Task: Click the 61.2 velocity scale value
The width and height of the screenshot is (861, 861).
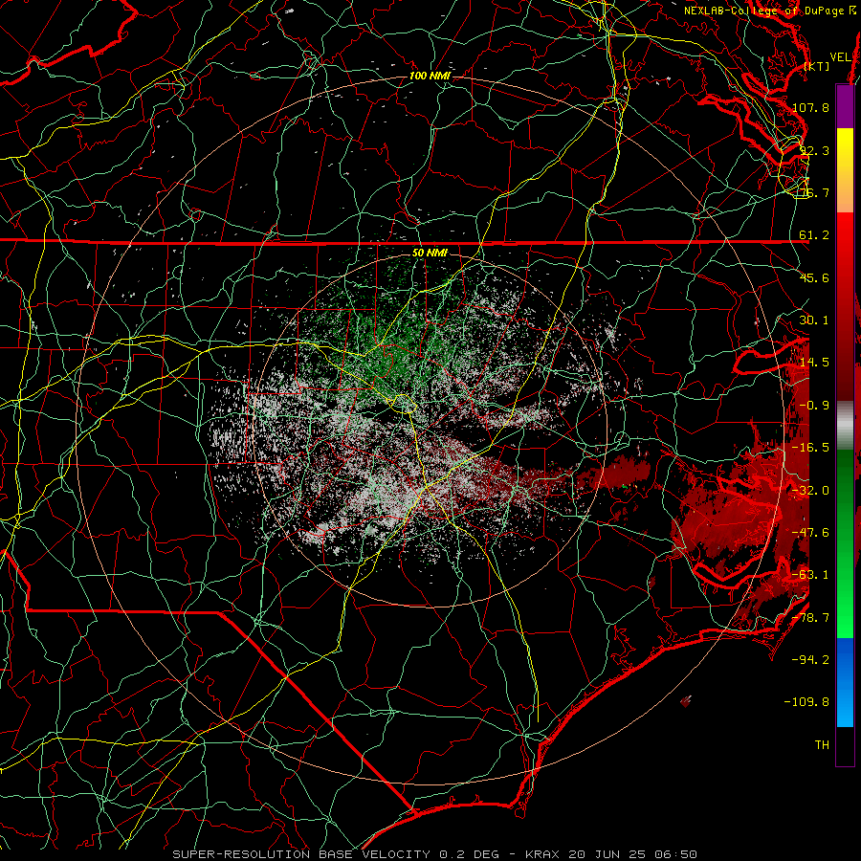Action: point(814,235)
